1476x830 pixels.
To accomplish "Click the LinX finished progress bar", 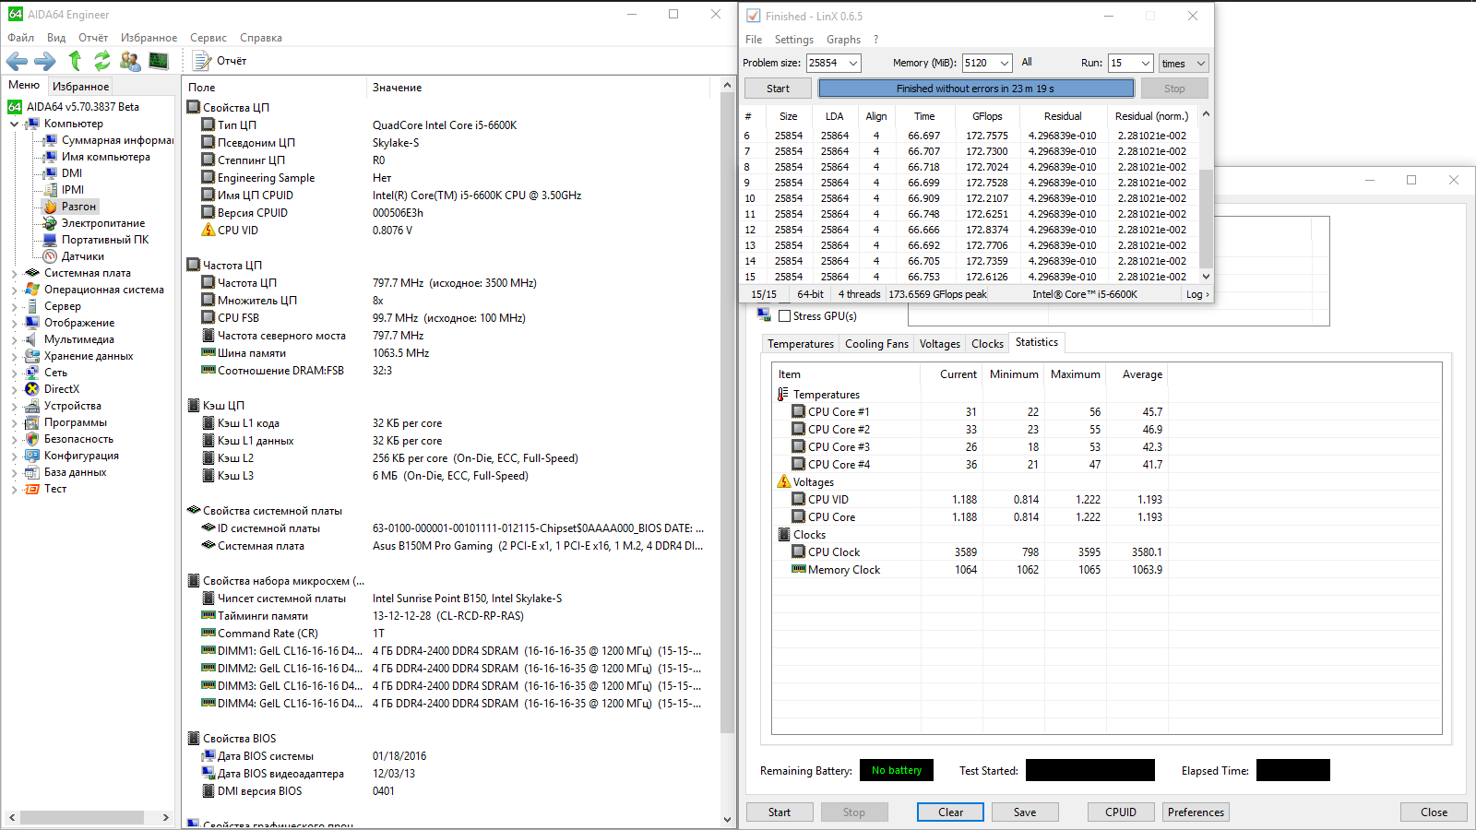I will click(x=976, y=89).
